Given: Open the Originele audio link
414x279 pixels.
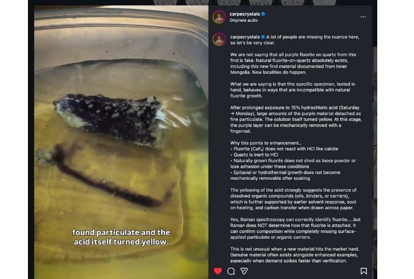Looking at the screenshot, I should (243, 20).
